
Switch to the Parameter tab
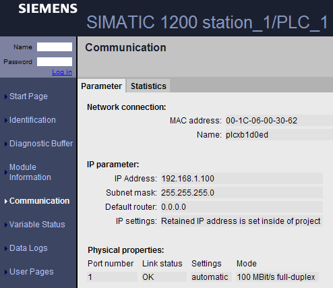pyautogui.click(x=102, y=86)
